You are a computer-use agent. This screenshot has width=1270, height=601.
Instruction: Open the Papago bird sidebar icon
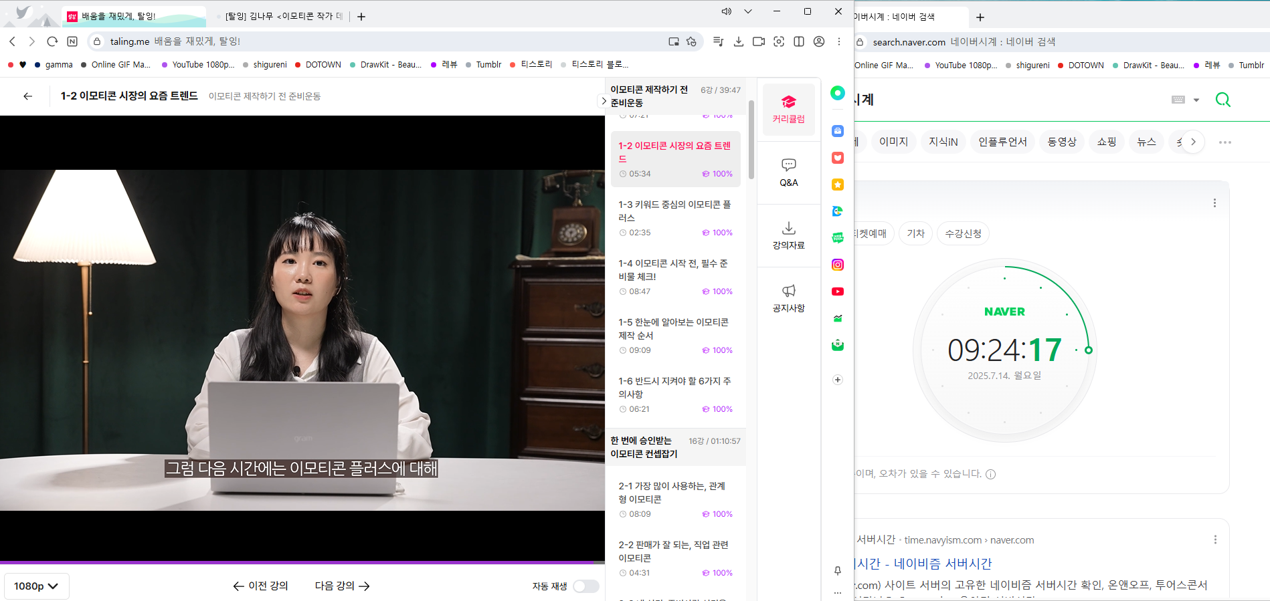(x=838, y=211)
